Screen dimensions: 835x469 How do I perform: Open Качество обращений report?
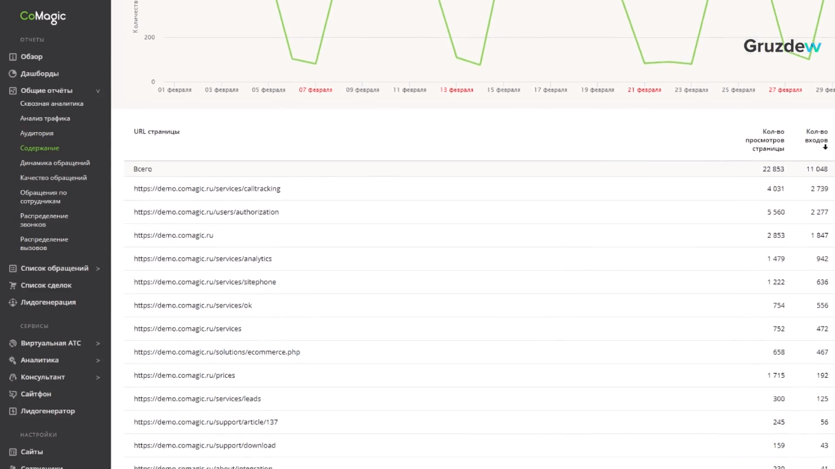tap(53, 178)
